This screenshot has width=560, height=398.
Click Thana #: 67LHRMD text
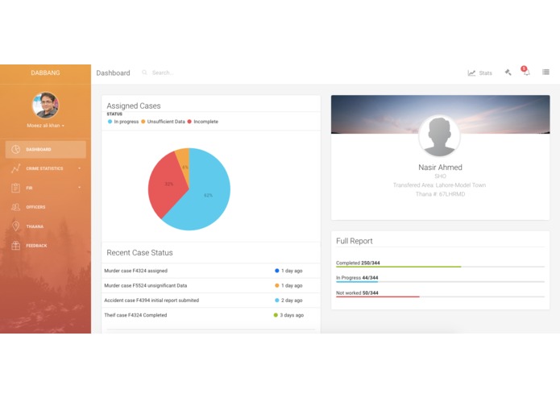click(440, 194)
